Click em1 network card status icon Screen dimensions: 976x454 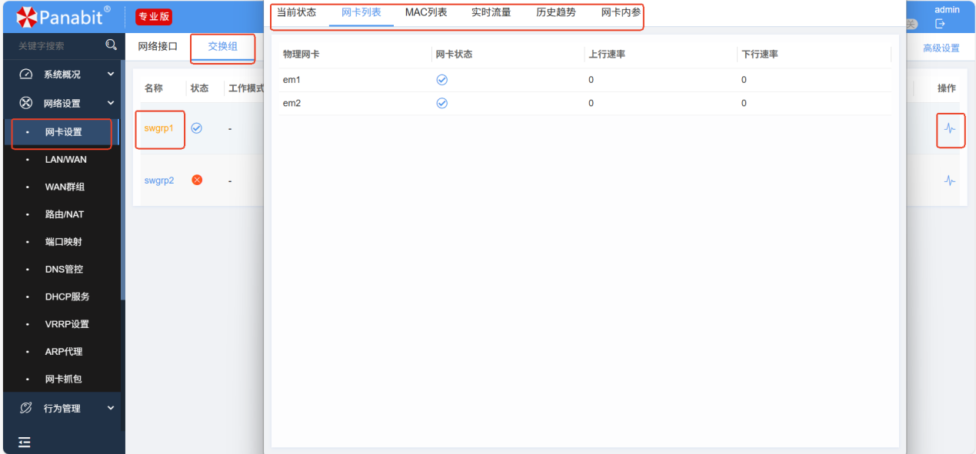[x=442, y=80]
